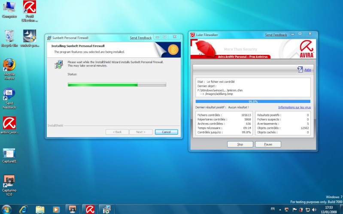Image resolution: width=343 pixels, height=214 pixels.
Task: Open the Profil Sélection Avira shortcut
Action: point(30,11)
